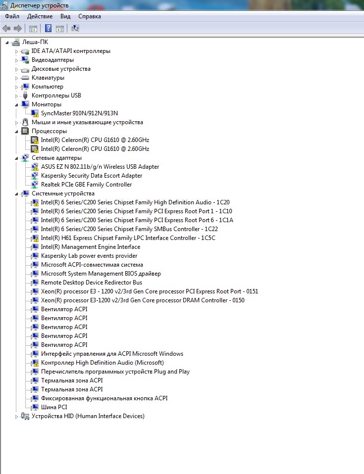Click the Контроллеры USB plug icon
The image size is (364, 474).
25,96
